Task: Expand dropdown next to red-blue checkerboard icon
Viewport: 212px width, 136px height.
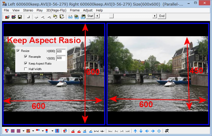Action: coord(23,131)
